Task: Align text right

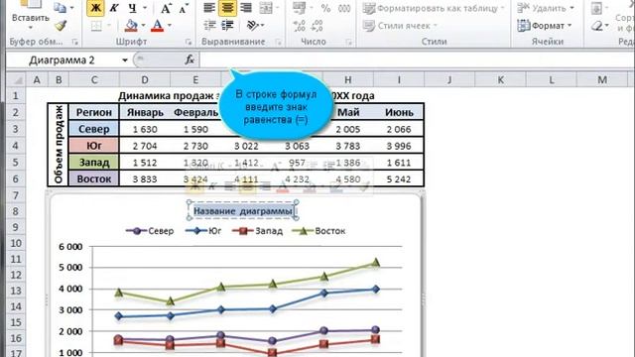Action: [x=245, y=8]
